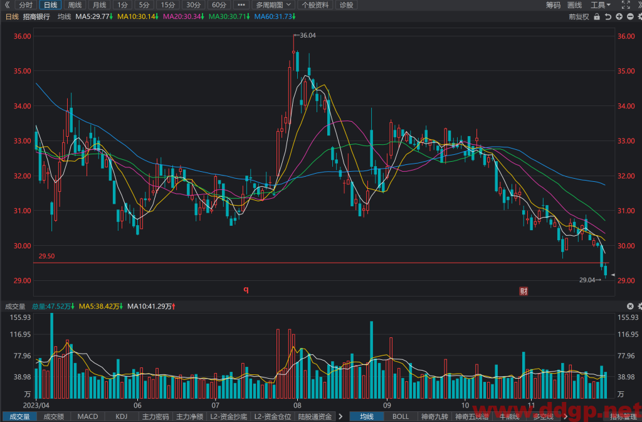
Task: Show more sub-indicators with right chevron
Action: [340, 417]
